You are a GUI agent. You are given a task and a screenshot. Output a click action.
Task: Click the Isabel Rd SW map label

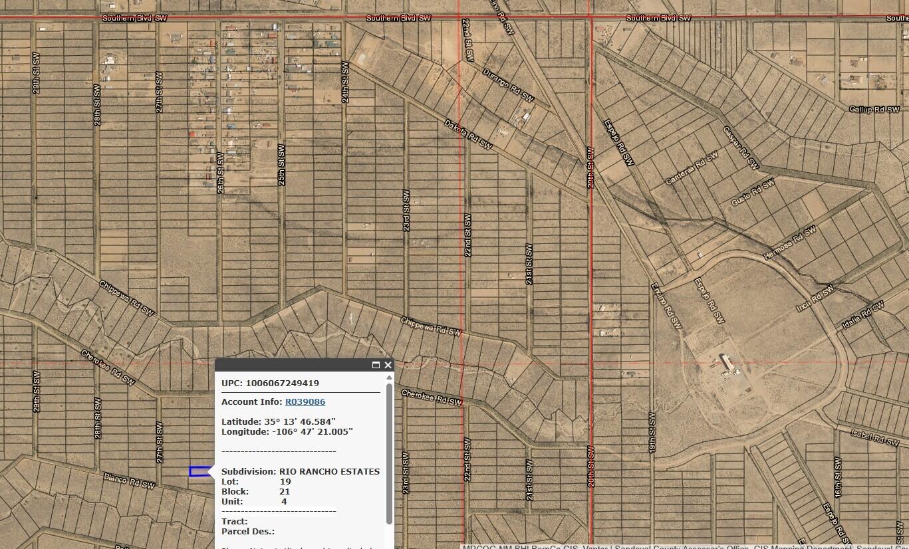coord(876,437)
